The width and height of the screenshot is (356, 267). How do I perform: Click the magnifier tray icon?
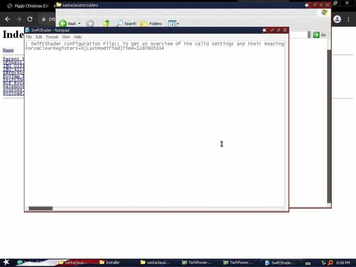pos(330,263)
